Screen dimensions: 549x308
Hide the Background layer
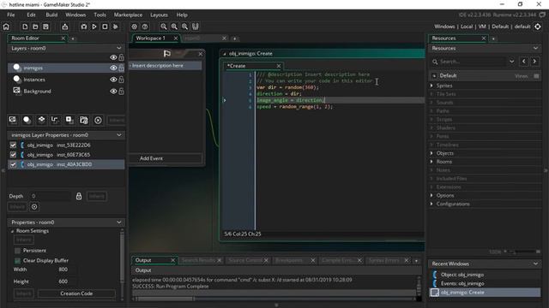113,92
